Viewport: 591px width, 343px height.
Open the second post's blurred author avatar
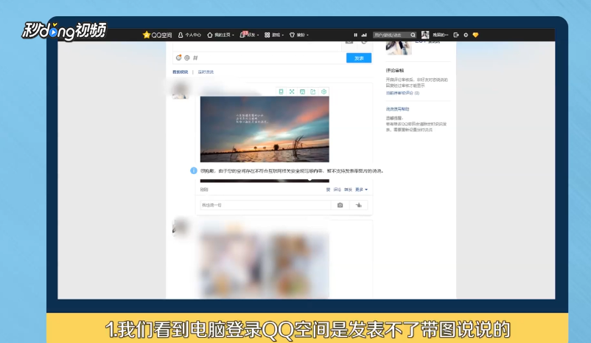click(x=179, y=227)
